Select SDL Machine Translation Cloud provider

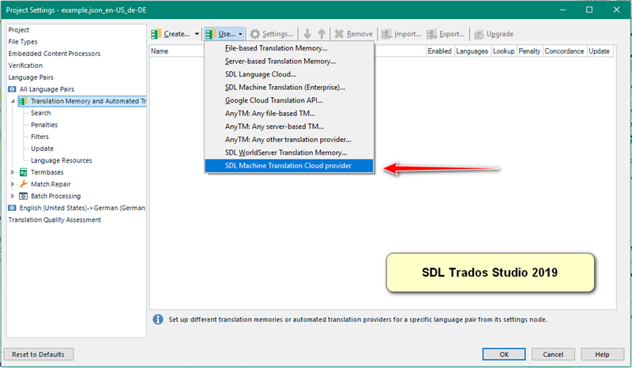tap(289, 166)
